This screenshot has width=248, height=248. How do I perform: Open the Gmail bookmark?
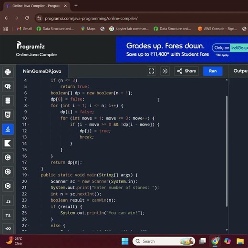[24, 29]
